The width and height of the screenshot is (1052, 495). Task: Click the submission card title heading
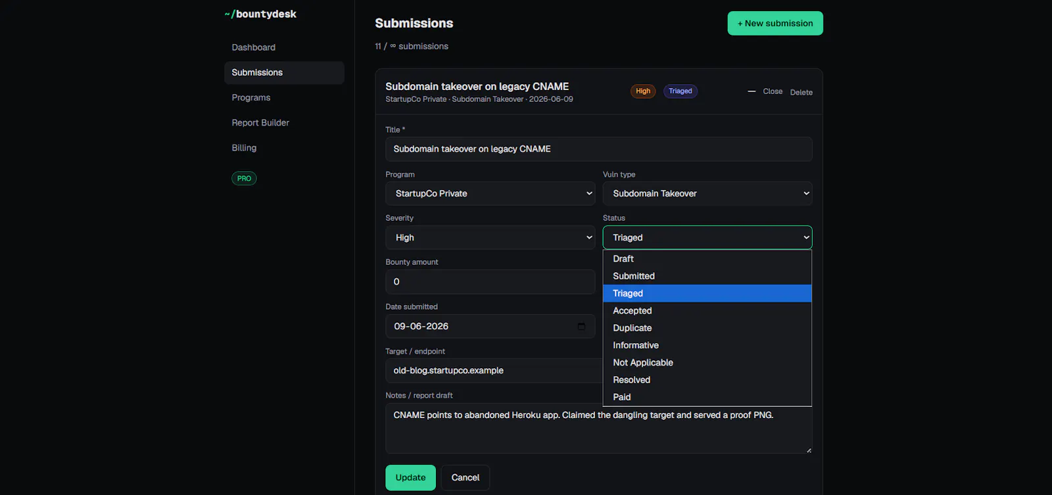pyautogui.click(x=477, y=86)
